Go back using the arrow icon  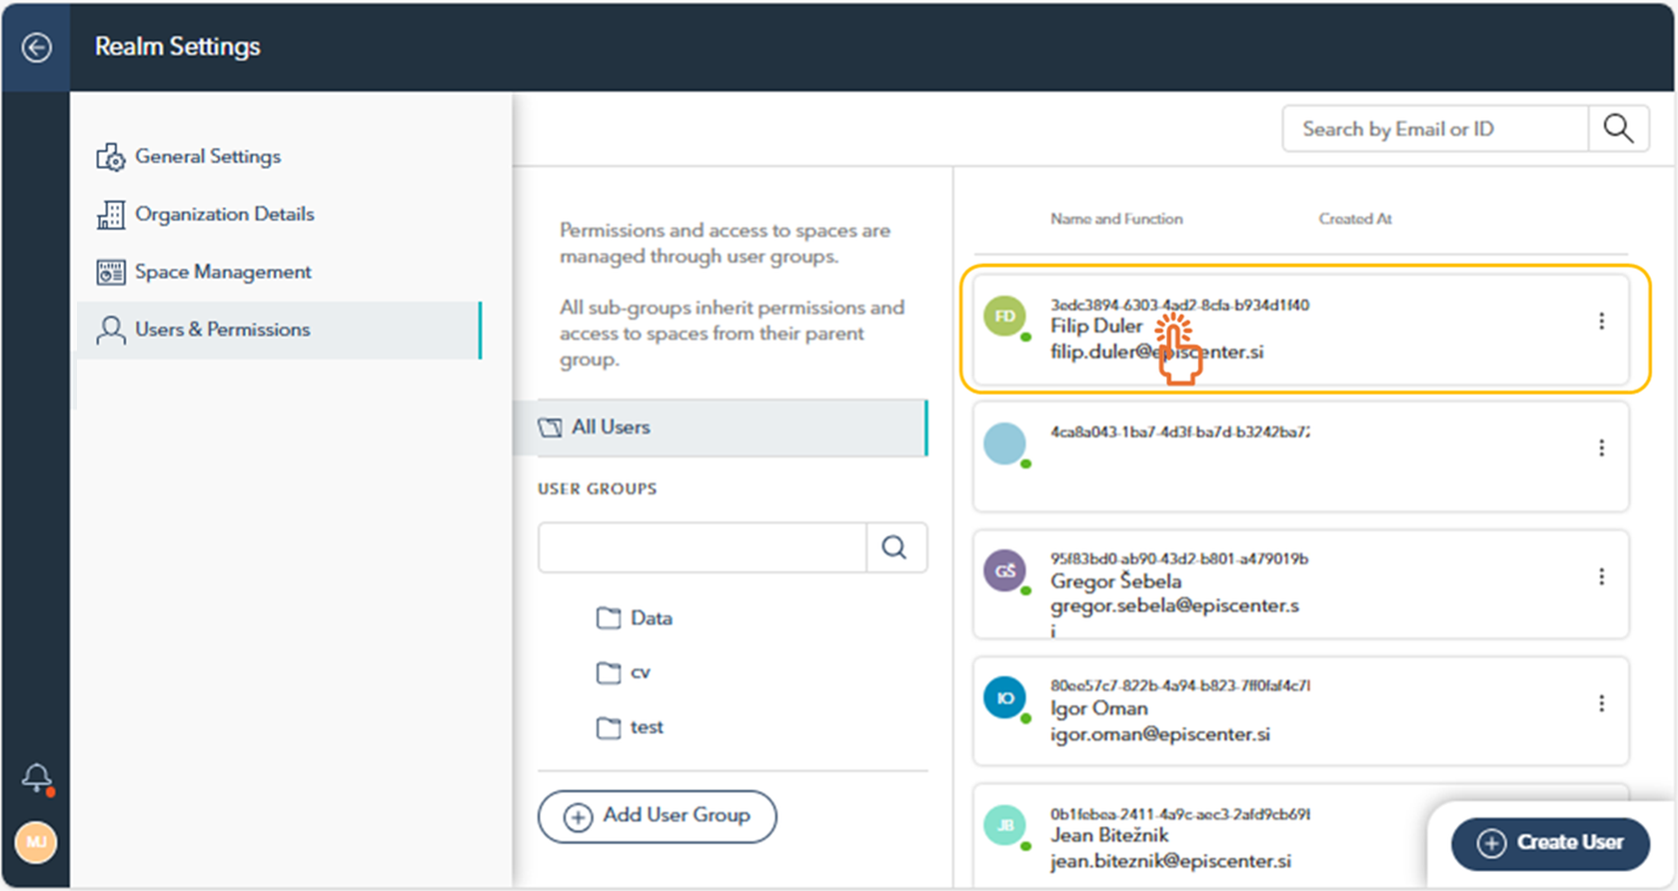37,47
